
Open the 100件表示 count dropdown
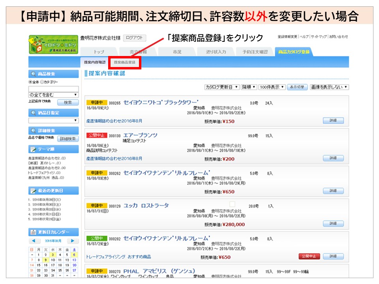[x=272, y=87]
